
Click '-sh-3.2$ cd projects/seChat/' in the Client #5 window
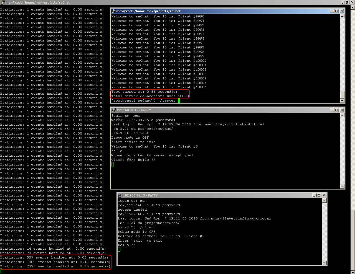[142, 129]
